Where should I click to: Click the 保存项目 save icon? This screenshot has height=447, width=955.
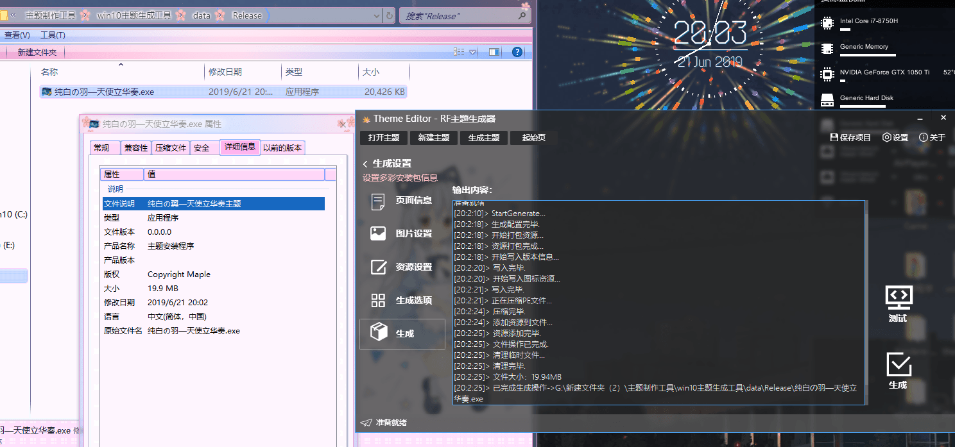click(834, 137)
